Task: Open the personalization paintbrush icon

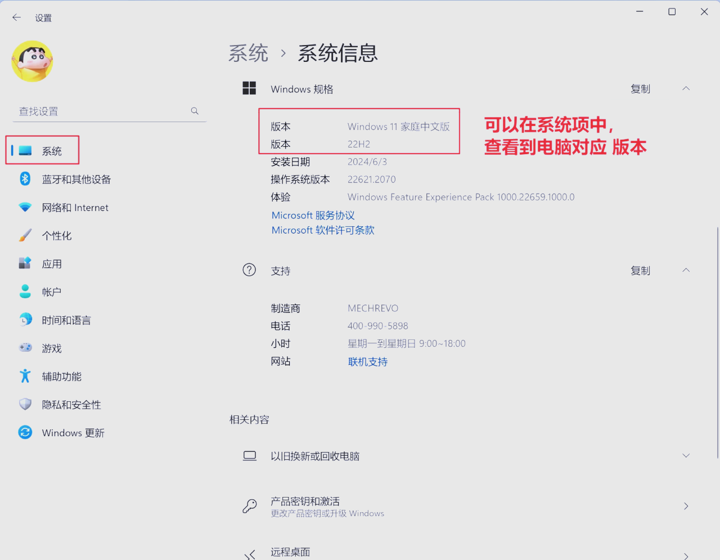Action: pyautogui.click(x=25, y=235)
